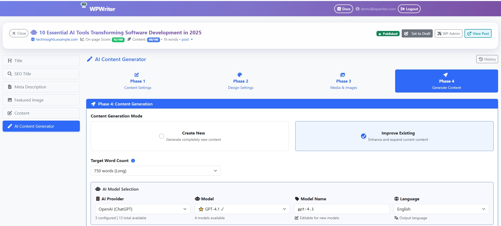501x226 pixels.
Task: Click the Published status badge
Action: click(388, 34)
